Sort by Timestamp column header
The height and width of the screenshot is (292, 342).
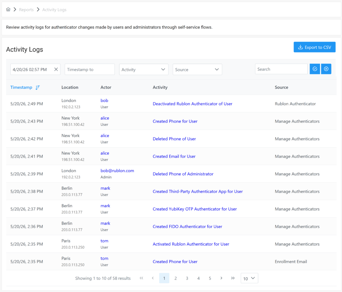pyautogui.click(x=21, y=87)
